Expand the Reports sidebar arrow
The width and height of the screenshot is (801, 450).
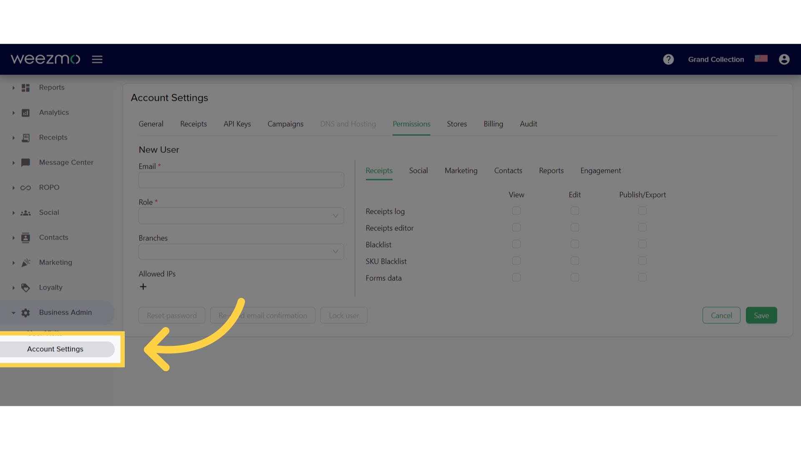pos(13,88)
